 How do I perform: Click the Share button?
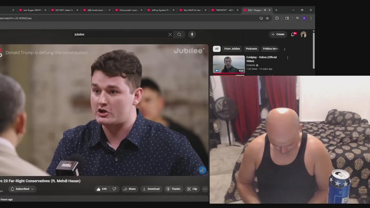click(x=129, y=189)
